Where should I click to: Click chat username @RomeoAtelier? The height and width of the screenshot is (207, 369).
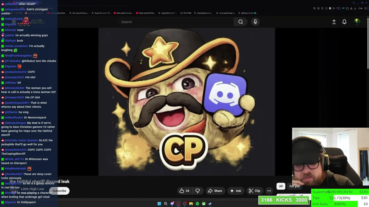pyautogui.click(x=14, y=88)
